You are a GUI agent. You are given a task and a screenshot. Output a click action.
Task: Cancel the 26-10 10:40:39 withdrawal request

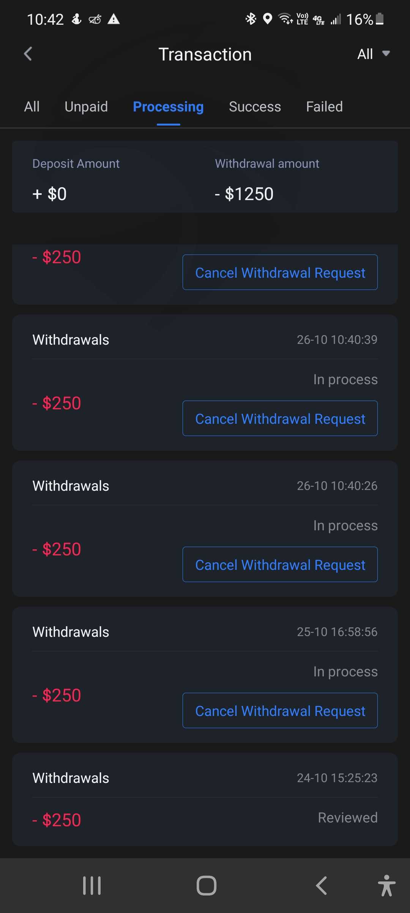(x=280, y=418)
